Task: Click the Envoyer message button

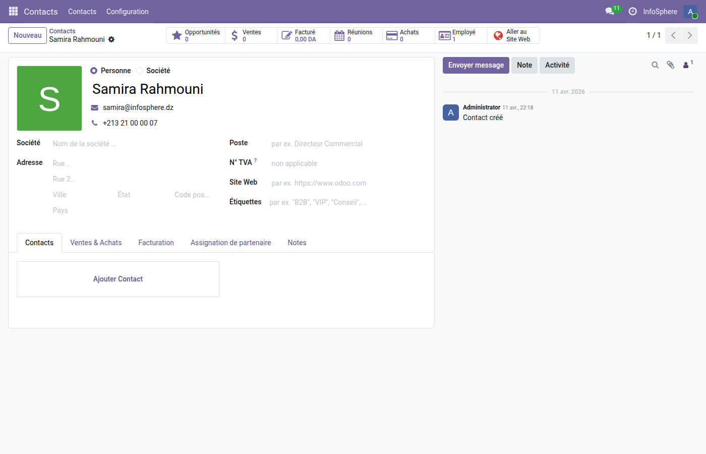Action: [476, 65]
